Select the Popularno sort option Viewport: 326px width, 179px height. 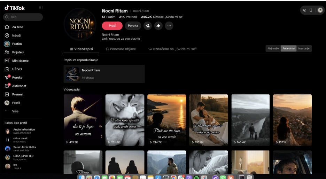288,48
